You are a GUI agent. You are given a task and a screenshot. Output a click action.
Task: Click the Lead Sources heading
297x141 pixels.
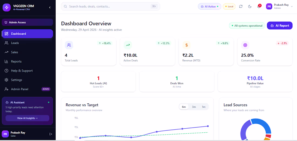(235, 105)
